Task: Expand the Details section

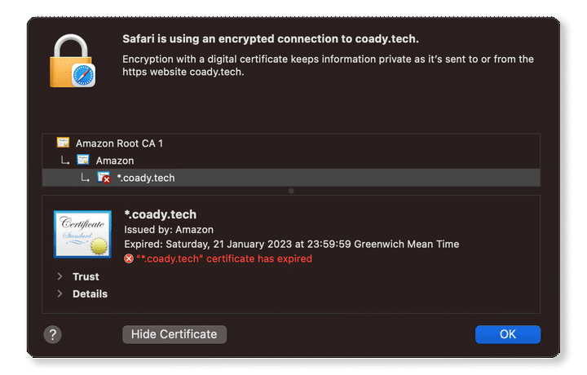Action: [60, 293]
